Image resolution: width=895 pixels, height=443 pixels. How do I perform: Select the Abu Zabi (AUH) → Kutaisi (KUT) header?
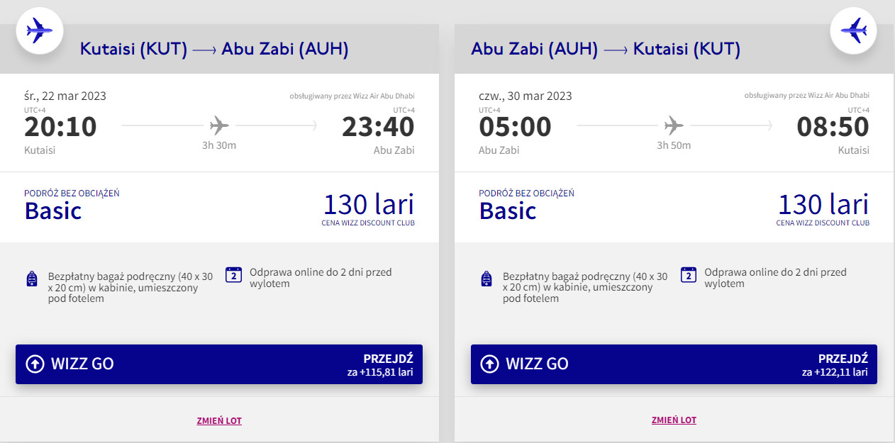pyautogui.click(x=606, y=49)
